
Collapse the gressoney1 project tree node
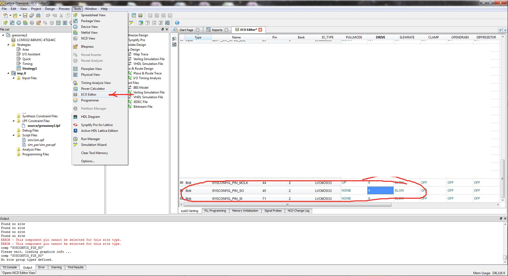coord(3,35)
